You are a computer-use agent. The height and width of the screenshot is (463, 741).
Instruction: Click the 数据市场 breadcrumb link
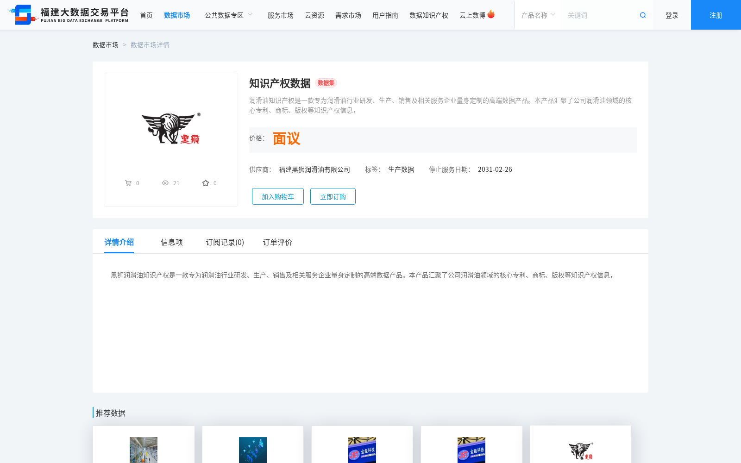point(106,45)
